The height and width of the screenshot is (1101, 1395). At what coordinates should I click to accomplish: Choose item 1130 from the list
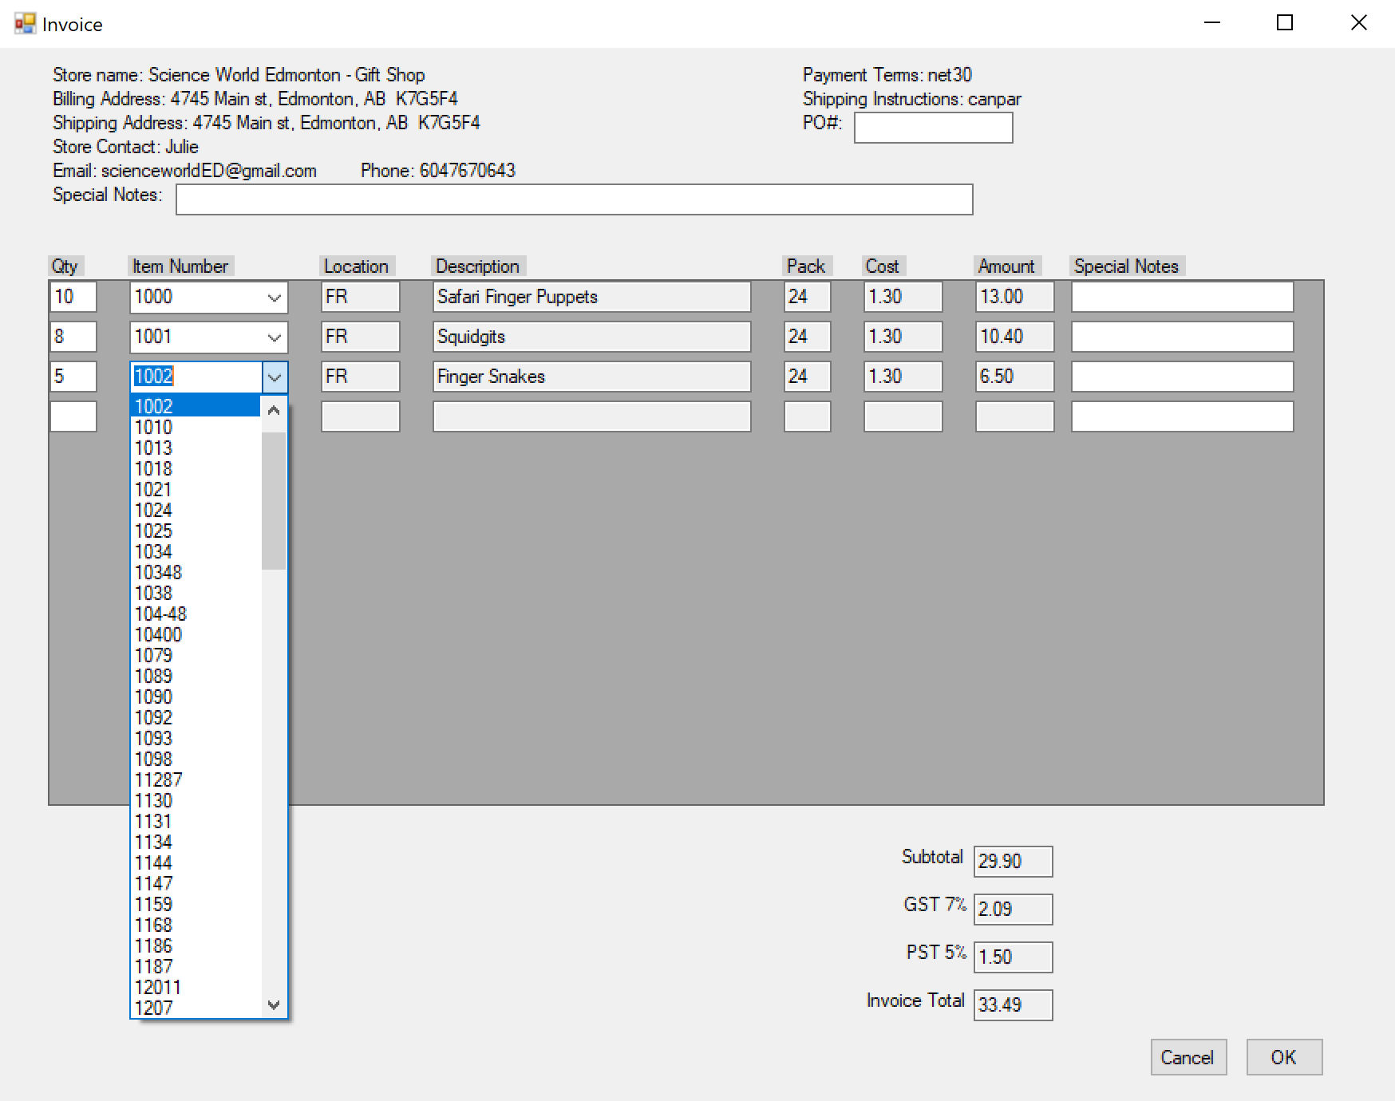(x=196, y=800)
